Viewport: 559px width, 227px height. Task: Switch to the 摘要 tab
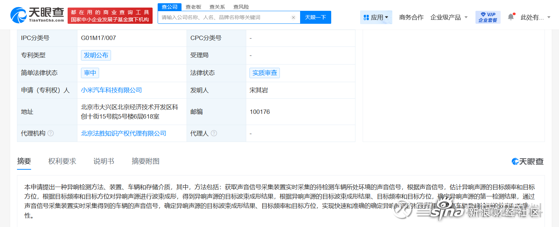pos(24,161)
